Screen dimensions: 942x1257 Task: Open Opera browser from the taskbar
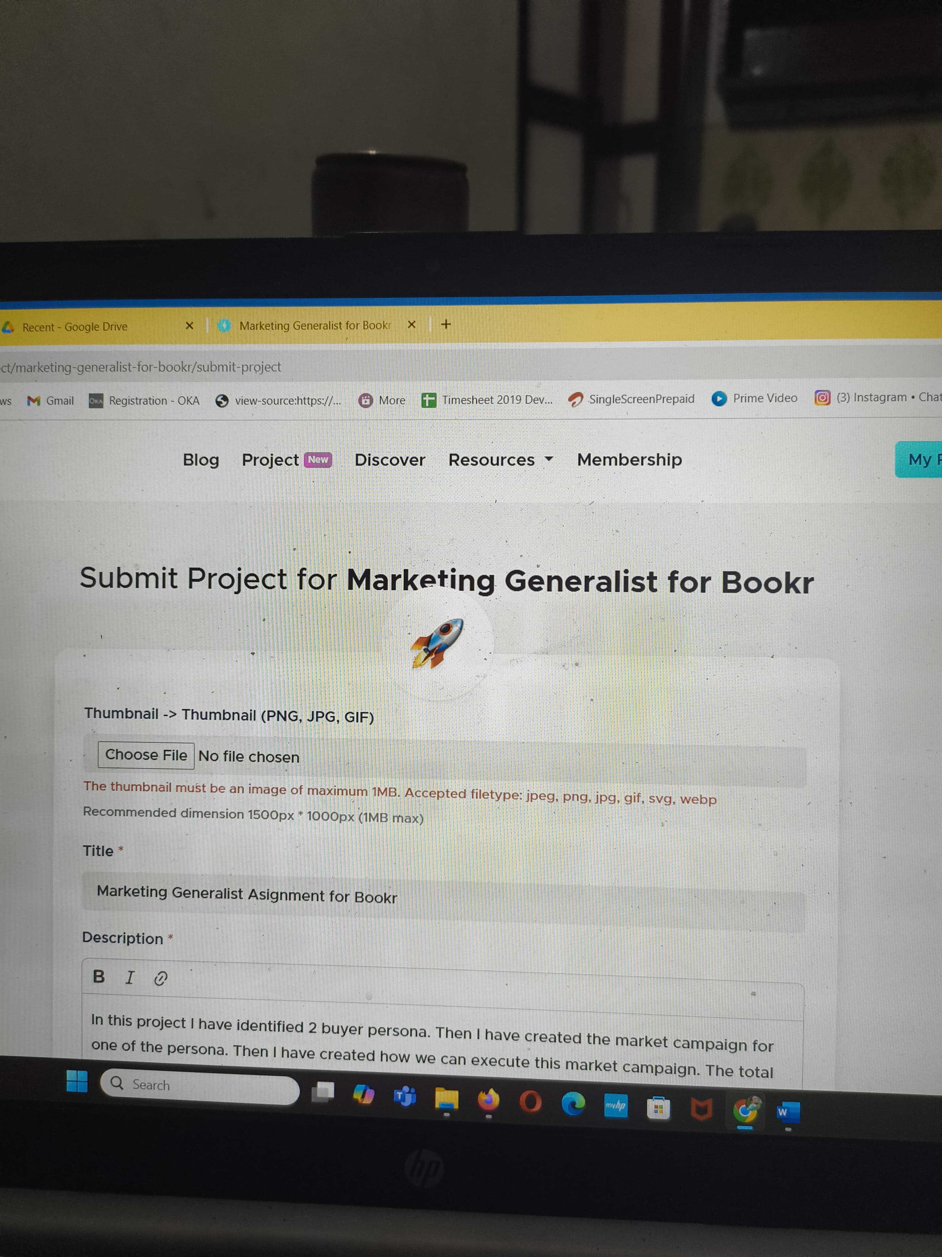[x=531, y=1102]
